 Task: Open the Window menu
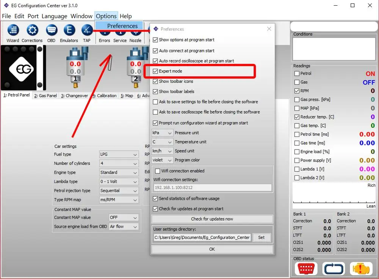pyautogui.click(x=81, y=16)
